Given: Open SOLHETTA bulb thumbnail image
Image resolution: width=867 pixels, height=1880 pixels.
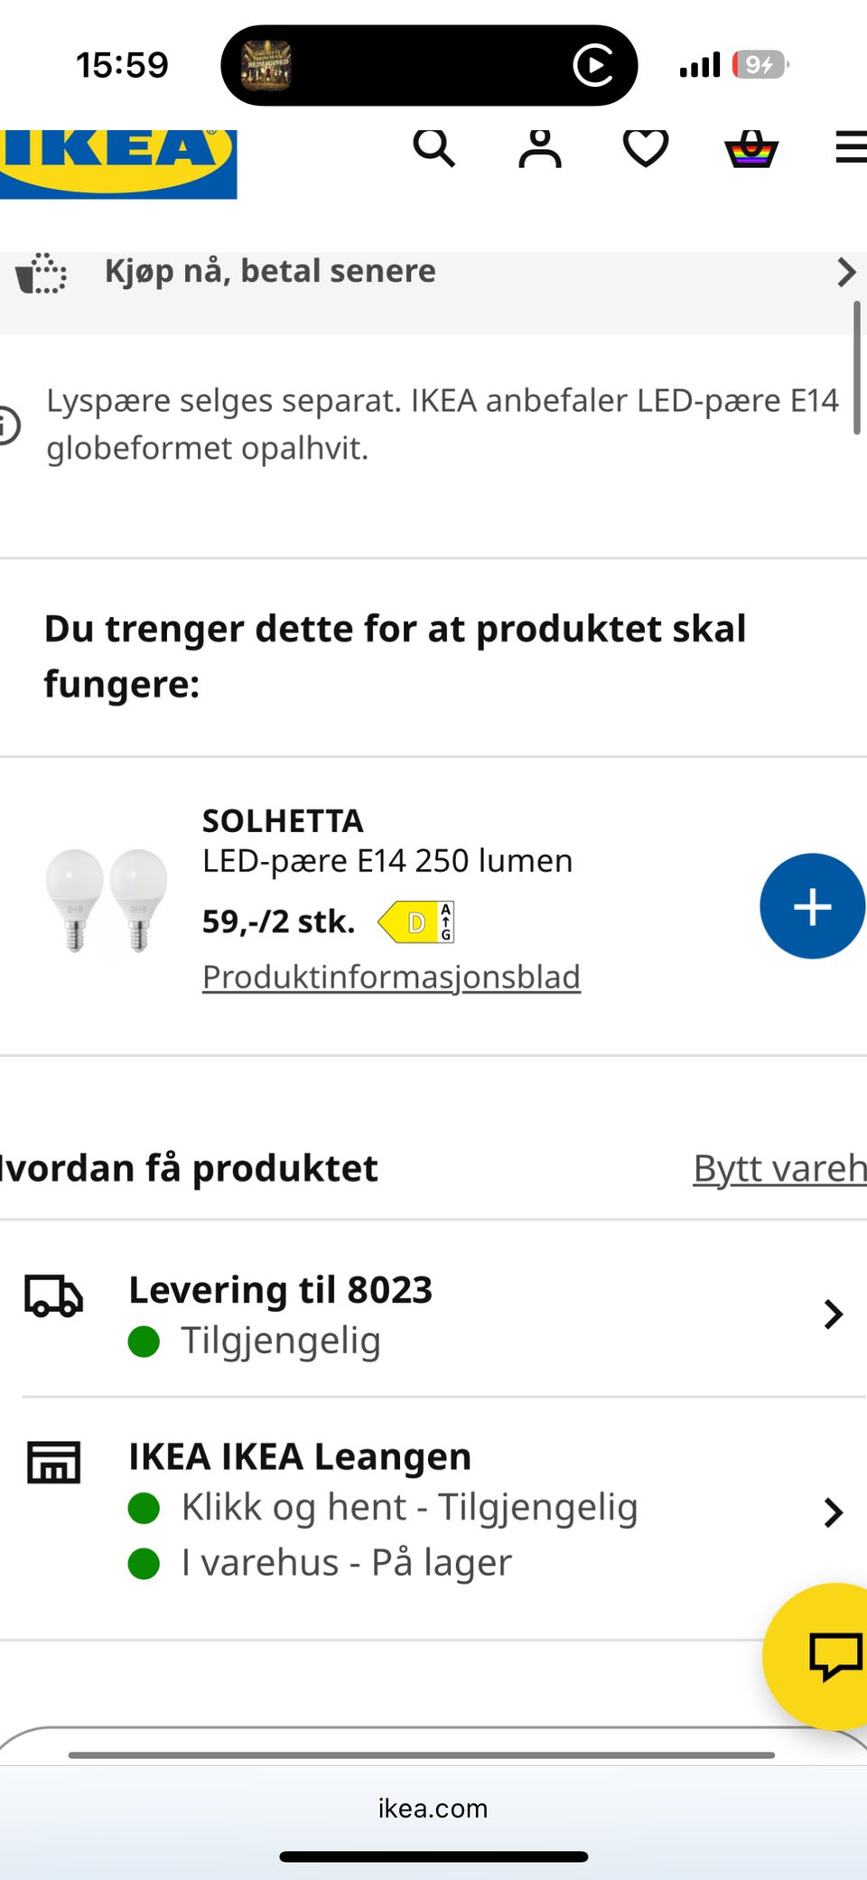Looking at the screenshot, I should tap(107, 901).
